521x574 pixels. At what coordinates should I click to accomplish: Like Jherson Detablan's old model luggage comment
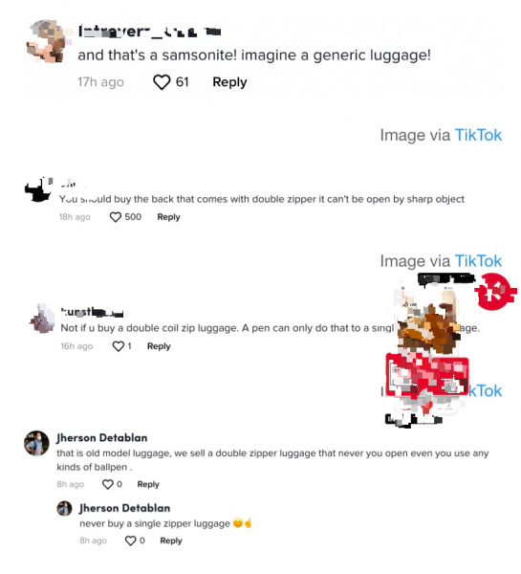coord(108,484)
